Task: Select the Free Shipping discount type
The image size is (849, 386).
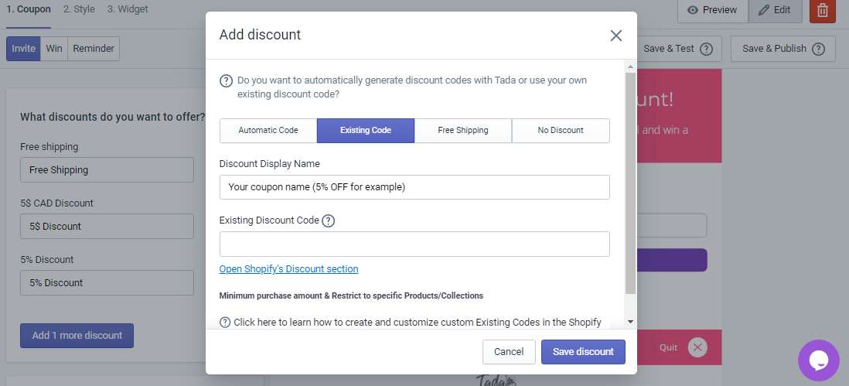Action: (x=463, y=131)
